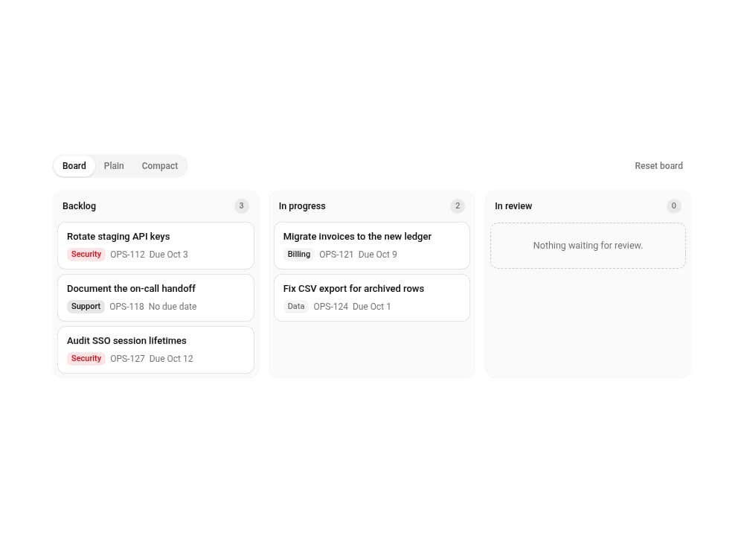Click the OPS-124 ticket ID
Image resolution: width=744 pixels, height=536 pixels.
coord(331,307)
